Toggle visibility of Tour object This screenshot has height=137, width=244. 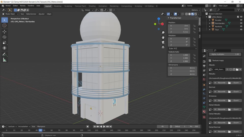(x=241, y=30)
